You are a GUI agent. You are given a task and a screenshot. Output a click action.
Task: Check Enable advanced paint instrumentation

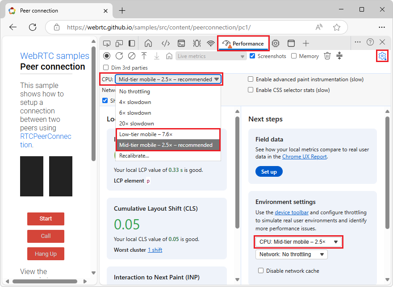(251, 79)
